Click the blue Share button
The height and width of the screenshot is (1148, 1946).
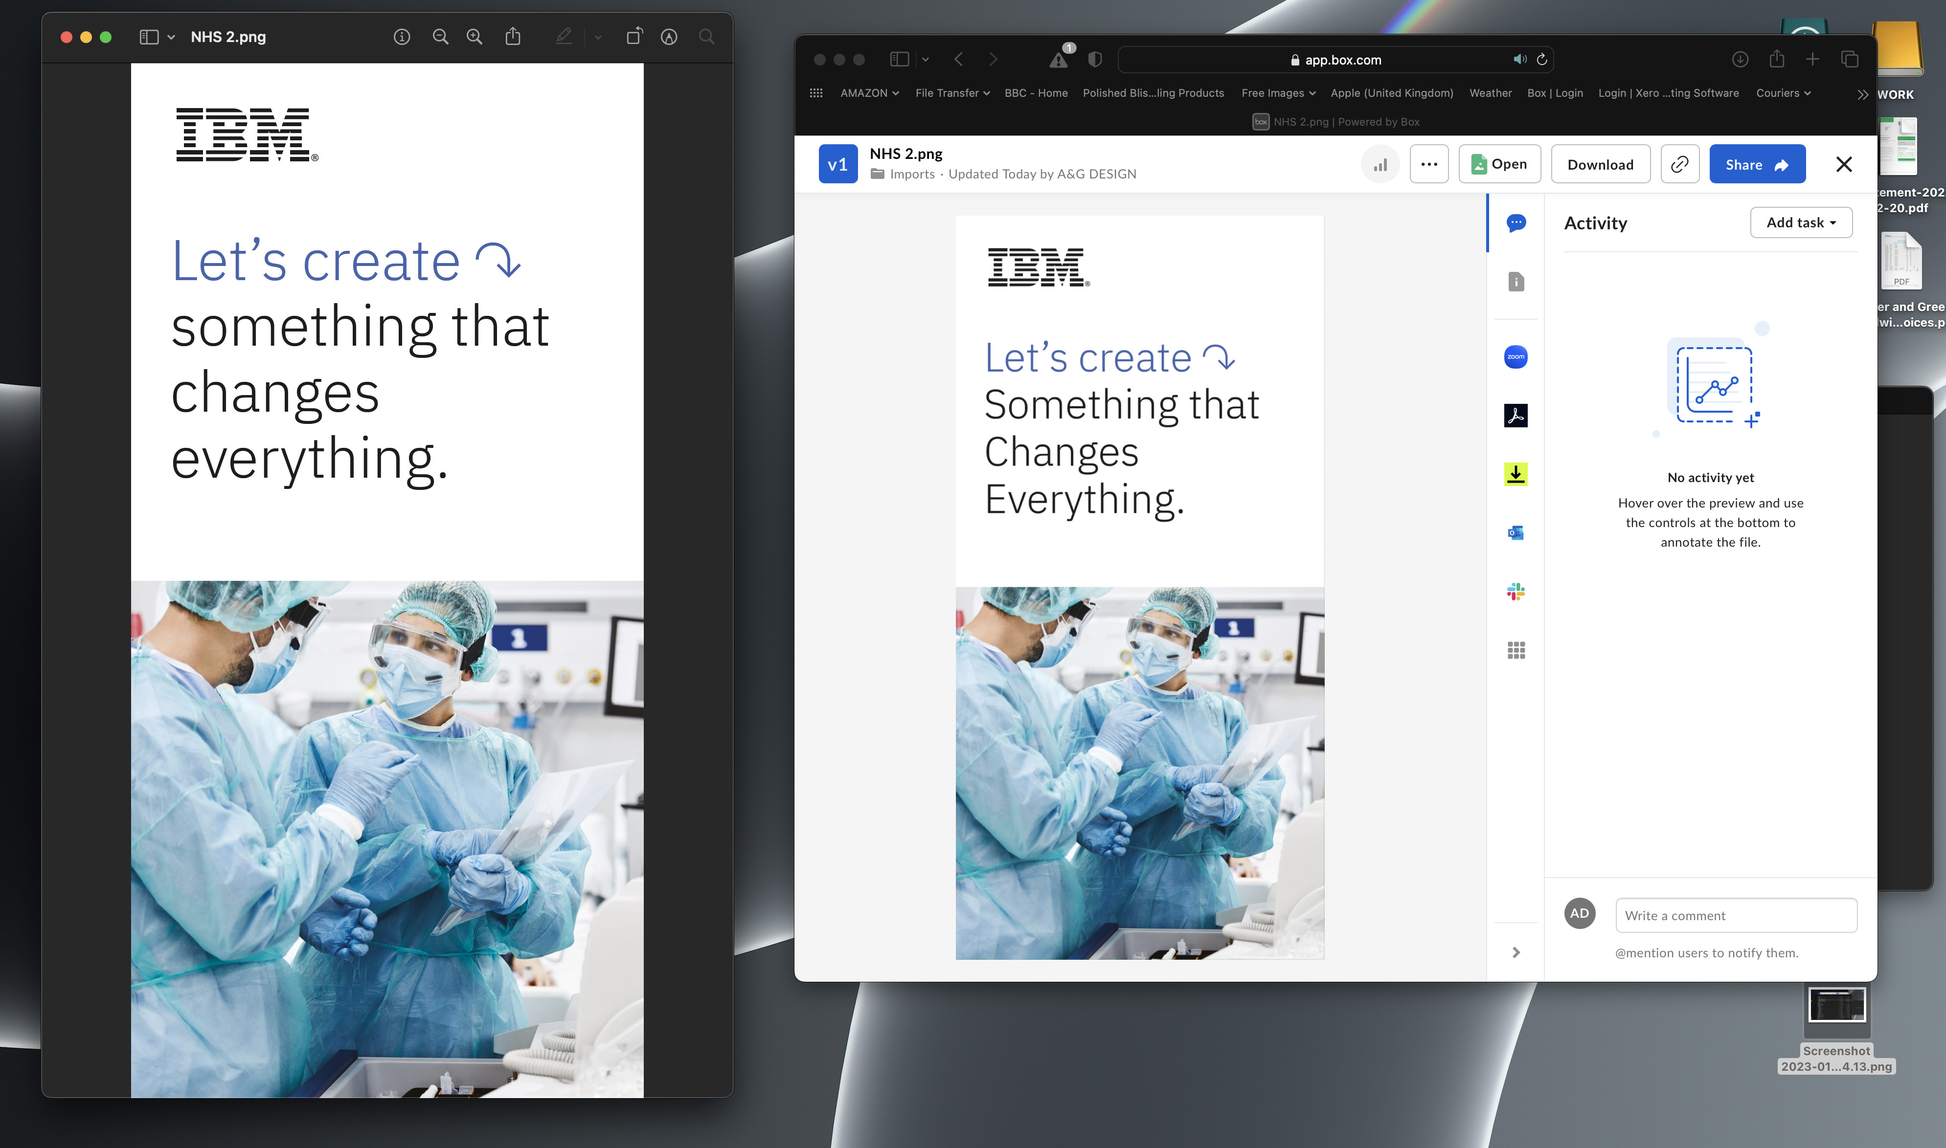point(1757,164)
